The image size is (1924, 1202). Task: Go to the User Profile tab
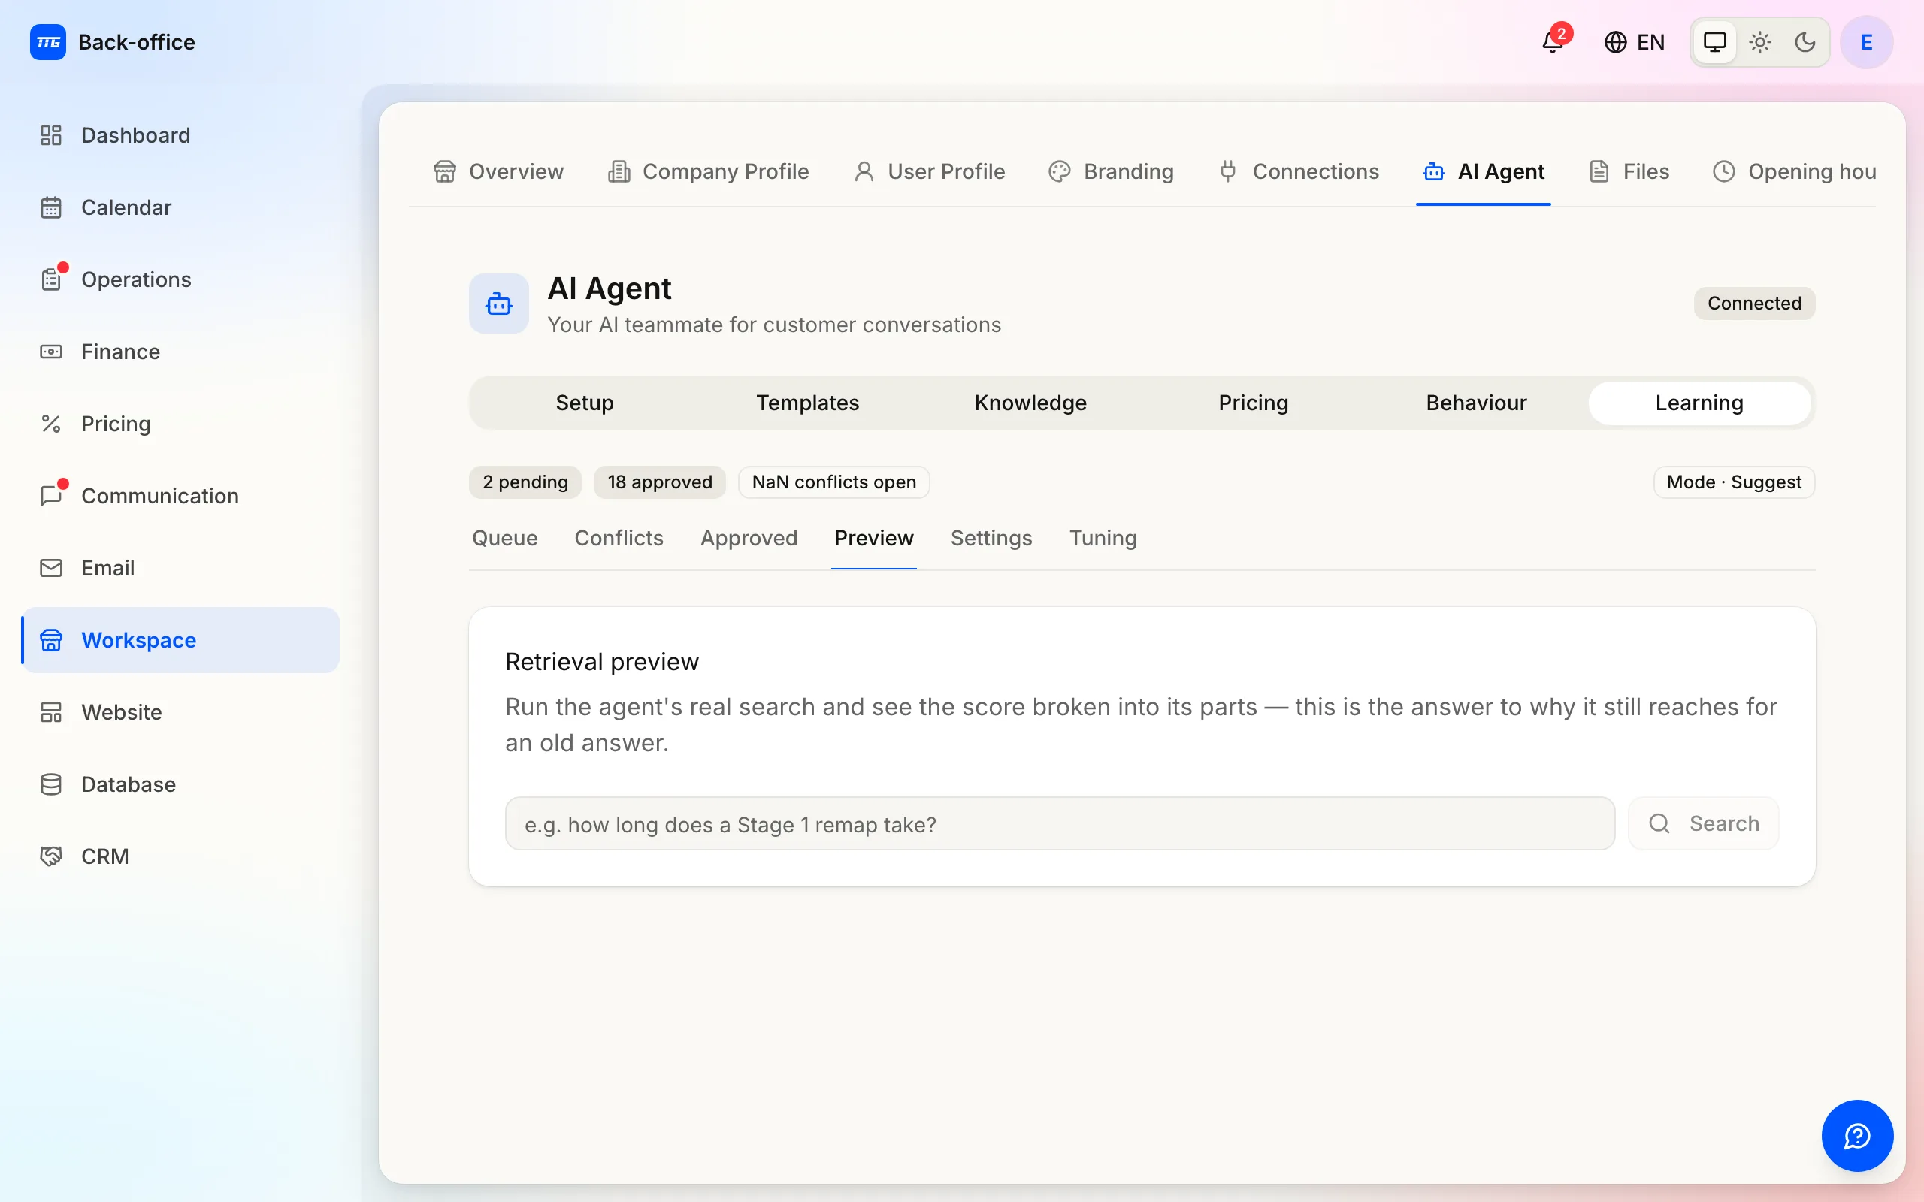930,172
